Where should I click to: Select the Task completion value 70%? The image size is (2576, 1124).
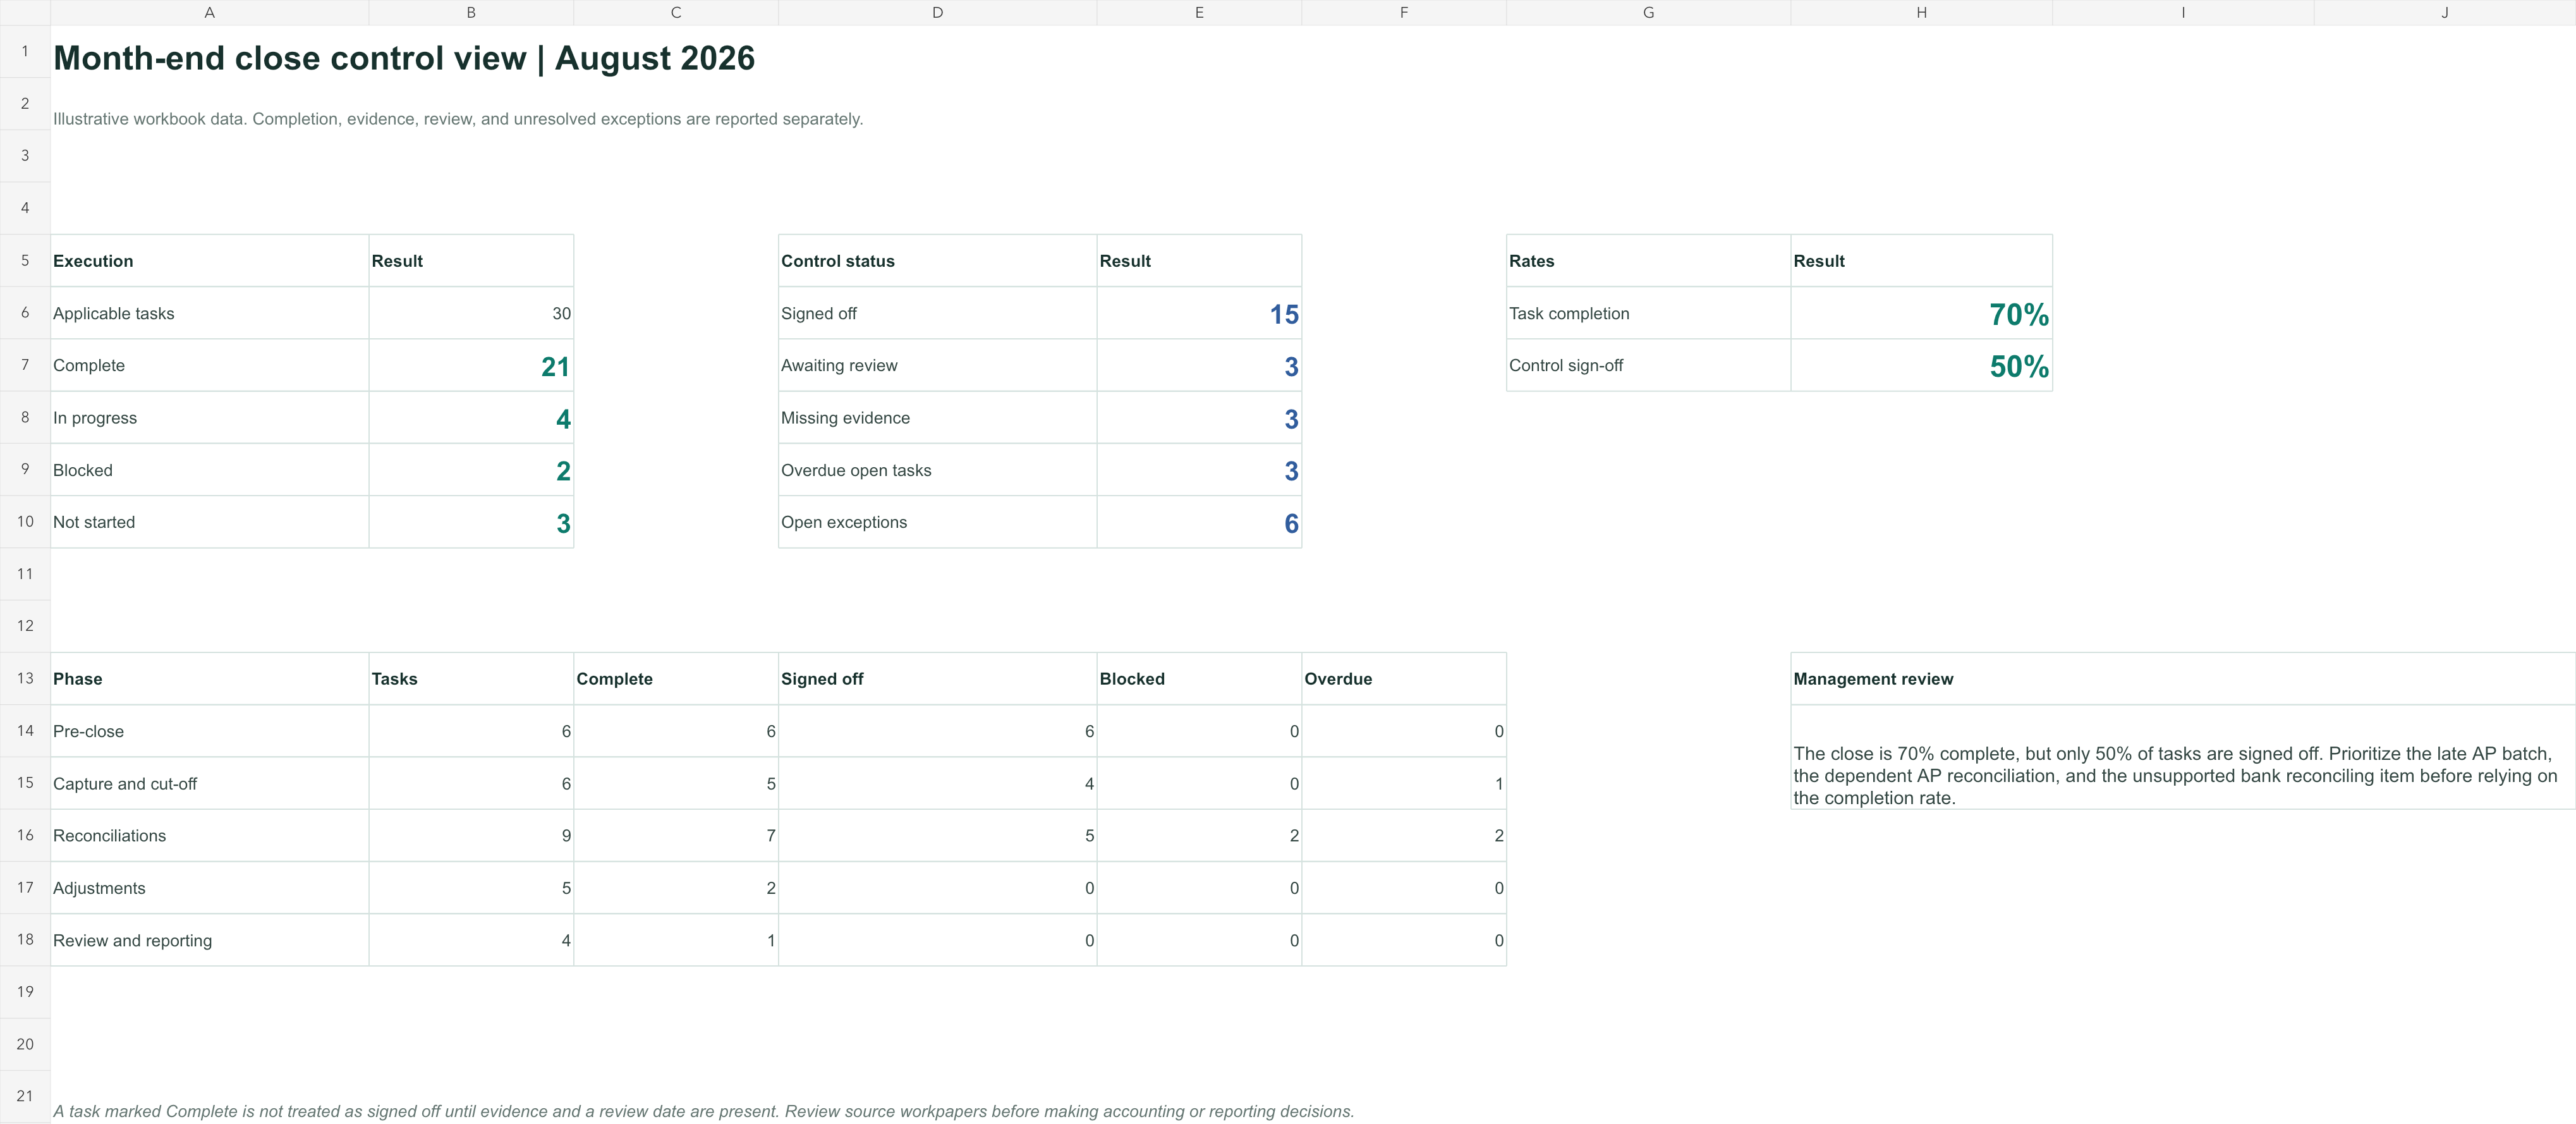click(1921, 313)
